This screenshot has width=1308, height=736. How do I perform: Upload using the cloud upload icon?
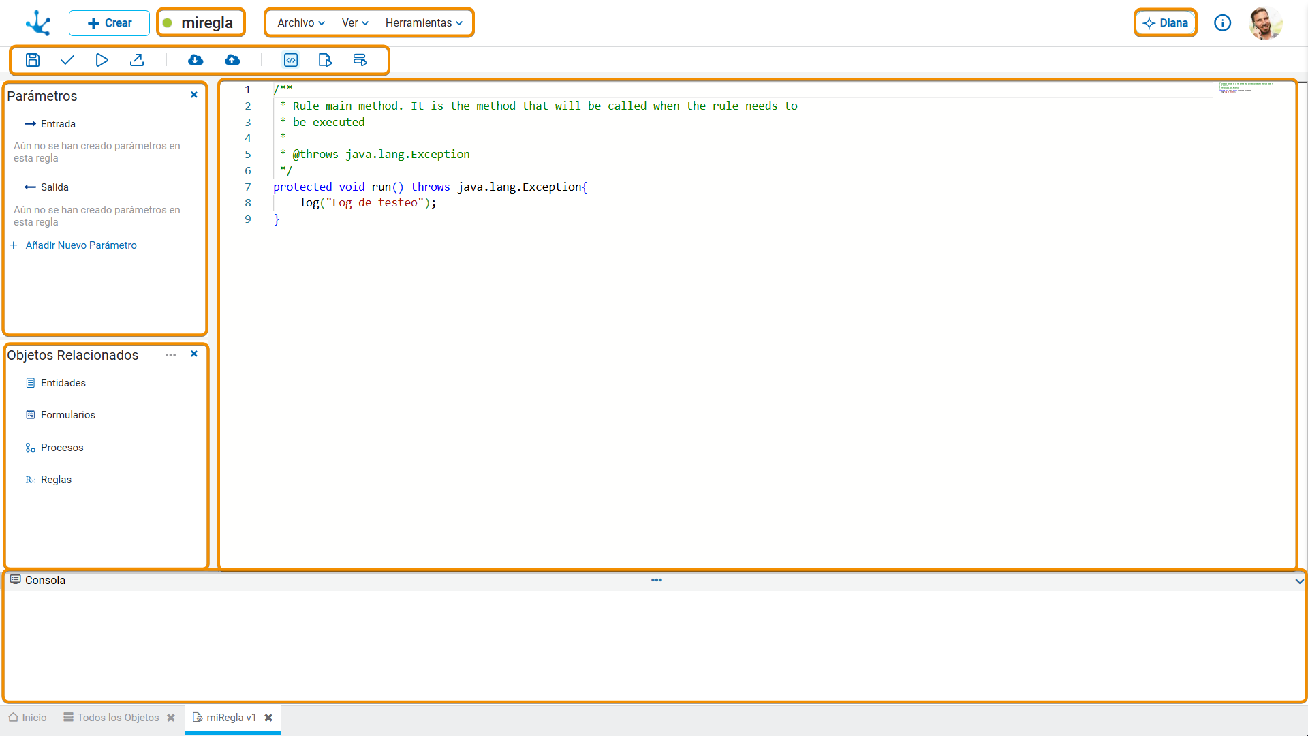point(232,60)
